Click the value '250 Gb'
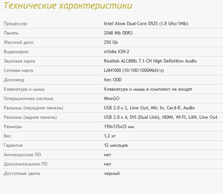This screenshot has width=223, height=194. tap(111, 42)
